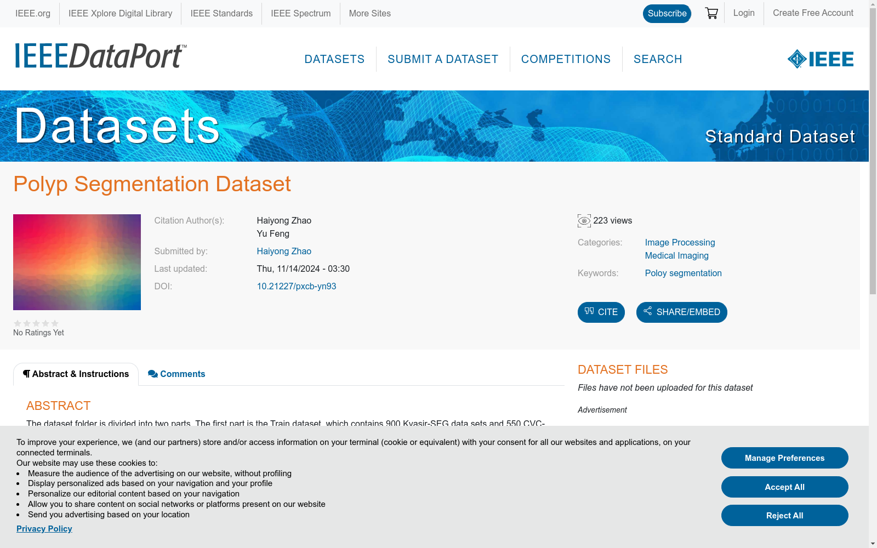The width and height of the screenshot is (877, 548).
Task: Click the ABSTRACT heading
Action: [x=58, y=406]
